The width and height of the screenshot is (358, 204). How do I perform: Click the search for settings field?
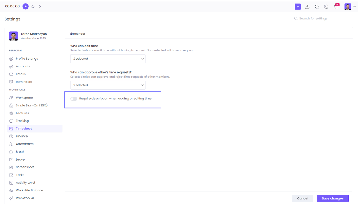[x=322, y=18]
